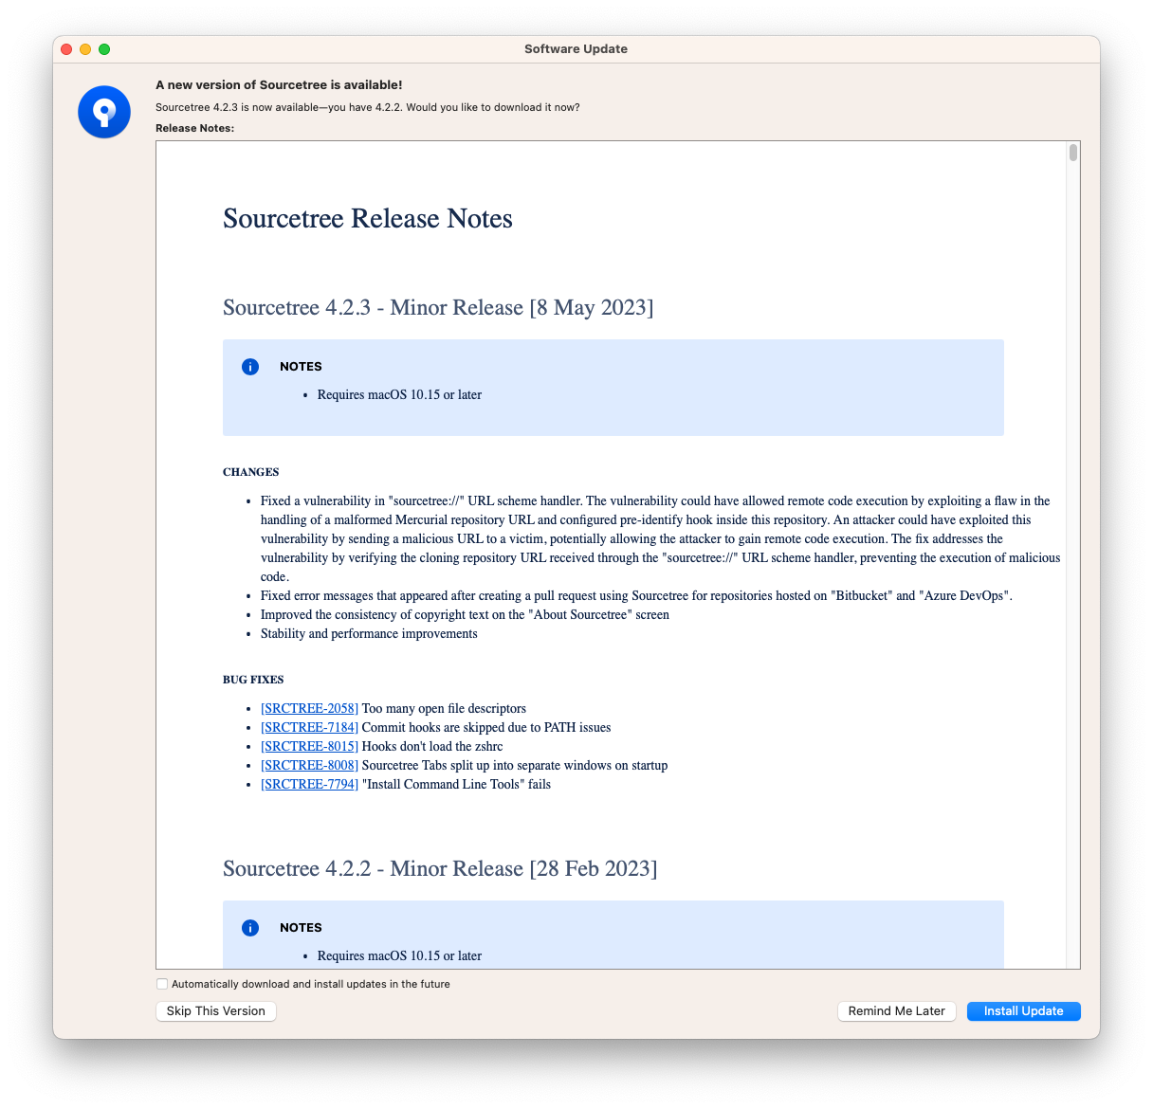Click 'Sourcetree 4.2.3 - Minor Release' heading

click(x=438, y=307)
